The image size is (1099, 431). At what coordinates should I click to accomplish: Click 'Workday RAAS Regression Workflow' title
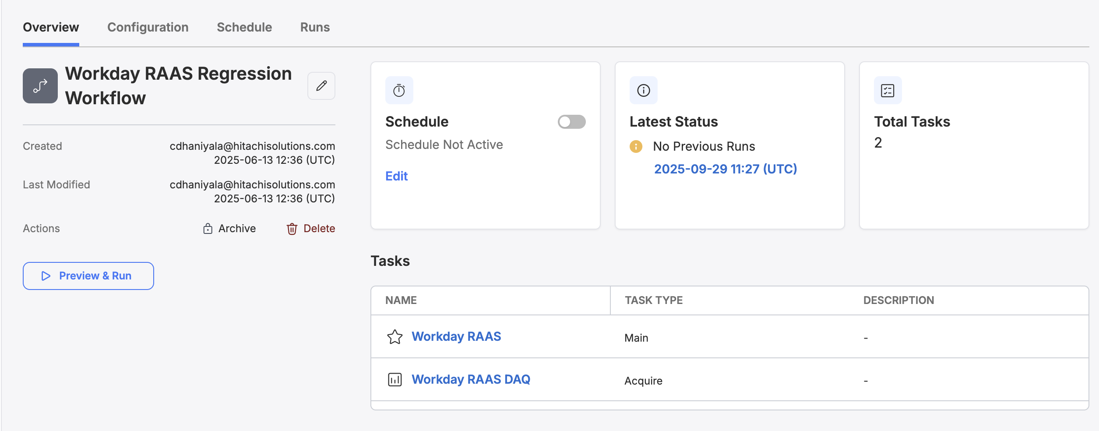coord(179,86)
